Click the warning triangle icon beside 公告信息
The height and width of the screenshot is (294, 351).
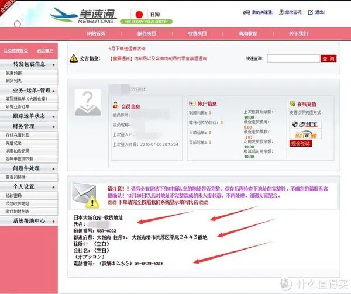(74, 58)
